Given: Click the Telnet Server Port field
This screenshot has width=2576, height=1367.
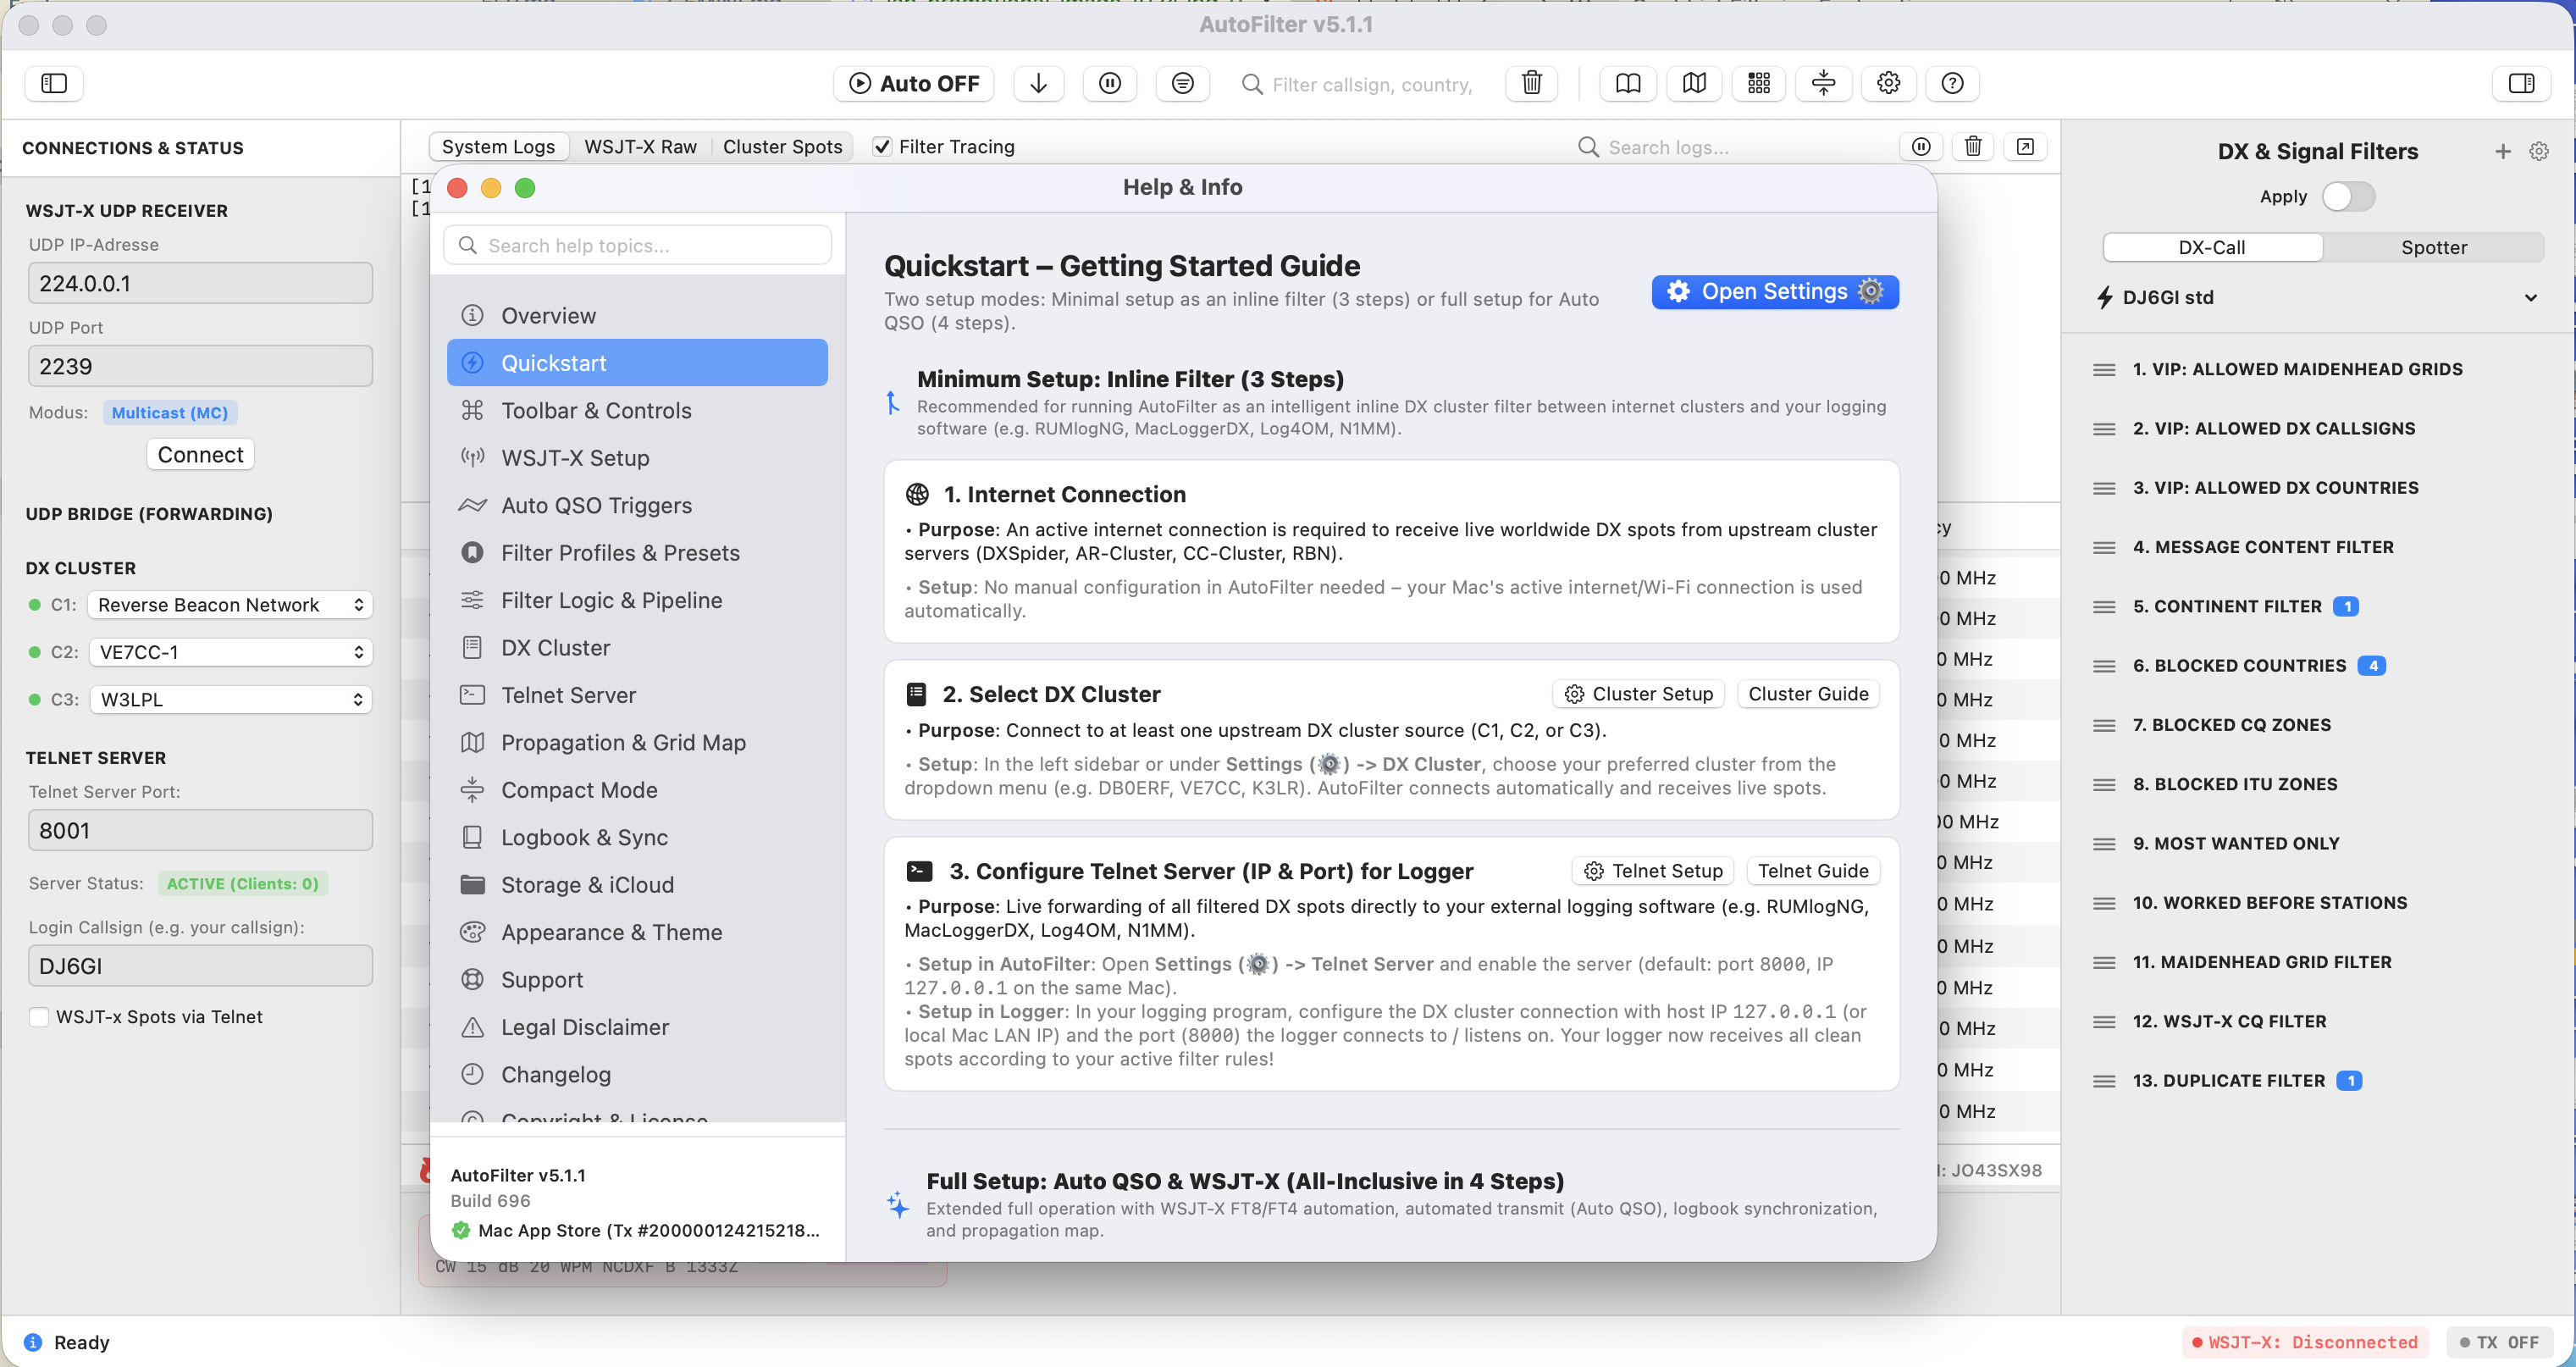Looking at the screenshot, I should click(200, 831).
